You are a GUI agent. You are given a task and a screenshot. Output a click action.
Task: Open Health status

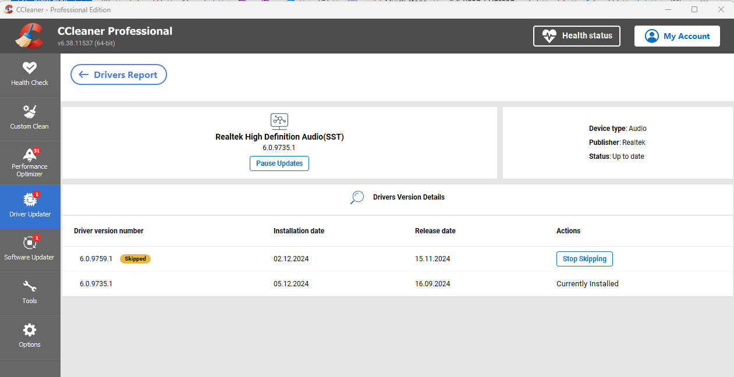pyautogui.click(x=577, y=35)
